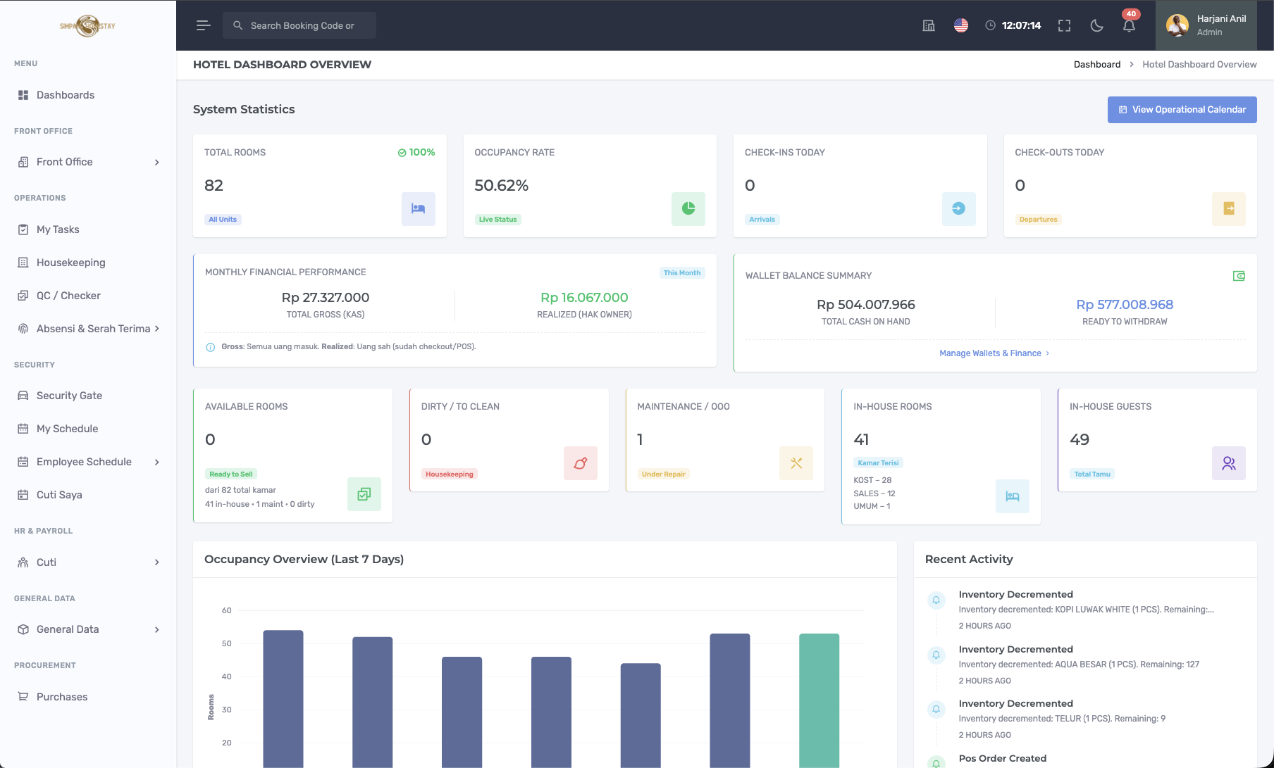The width and height of the screenshot is (1274, 768).
Task: Open Manage Wallets & Finance link
Action: [x=994, y=353]
